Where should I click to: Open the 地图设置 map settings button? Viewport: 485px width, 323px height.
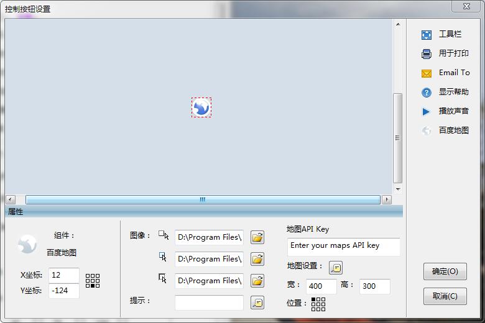pos(336,268)
